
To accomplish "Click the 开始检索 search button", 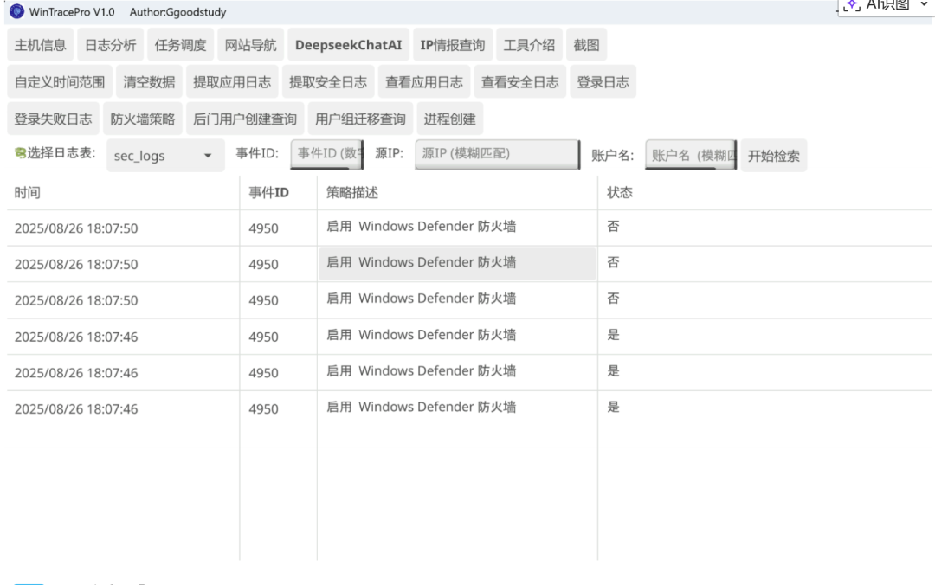I will (x=773, y=156).
